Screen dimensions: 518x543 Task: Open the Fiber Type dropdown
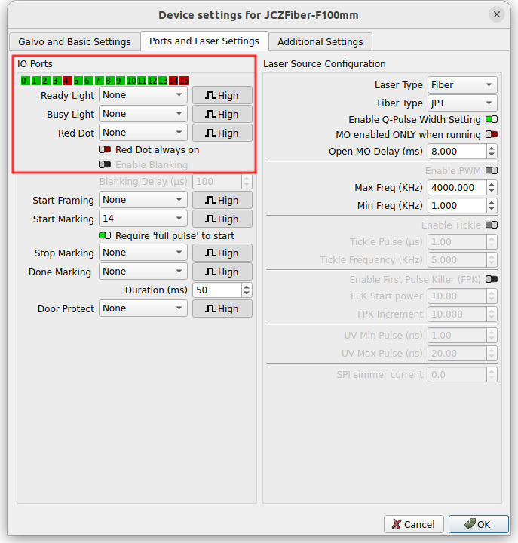point(462,103)
